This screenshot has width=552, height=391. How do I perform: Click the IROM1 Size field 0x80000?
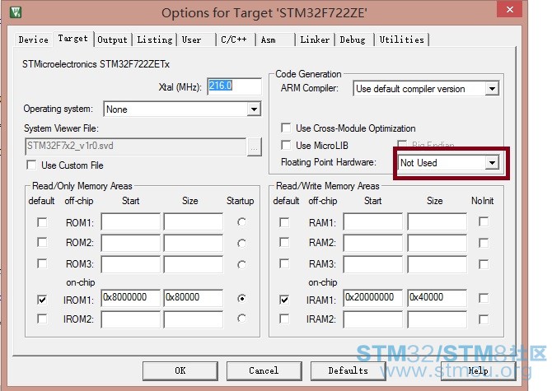pos(194,298)
